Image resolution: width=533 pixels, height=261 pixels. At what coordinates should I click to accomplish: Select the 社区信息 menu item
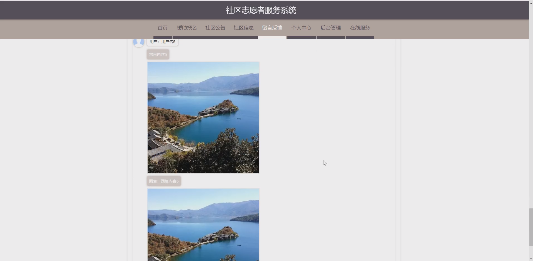click(x=244, y=28)
